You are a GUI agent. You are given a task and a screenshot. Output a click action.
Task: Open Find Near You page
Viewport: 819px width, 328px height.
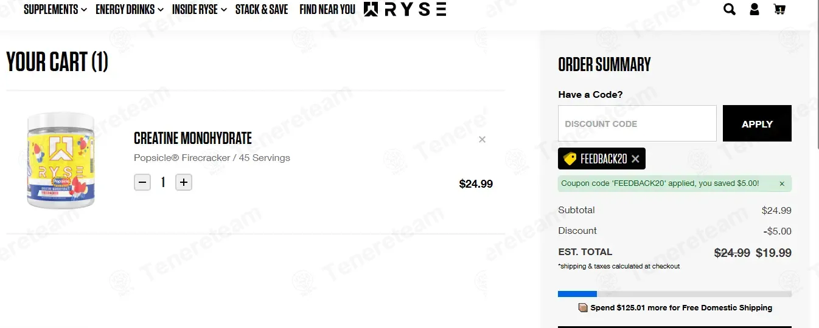[327, 9]
